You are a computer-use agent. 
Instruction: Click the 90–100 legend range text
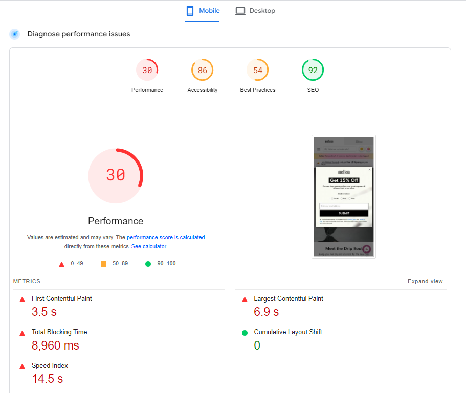pos(166,263)
